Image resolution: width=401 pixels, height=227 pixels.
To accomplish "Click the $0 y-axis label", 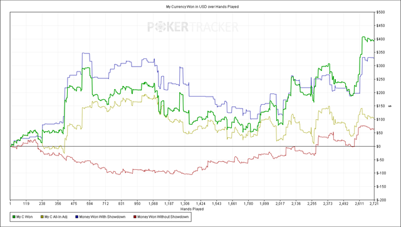I will [x=378, y=146].
